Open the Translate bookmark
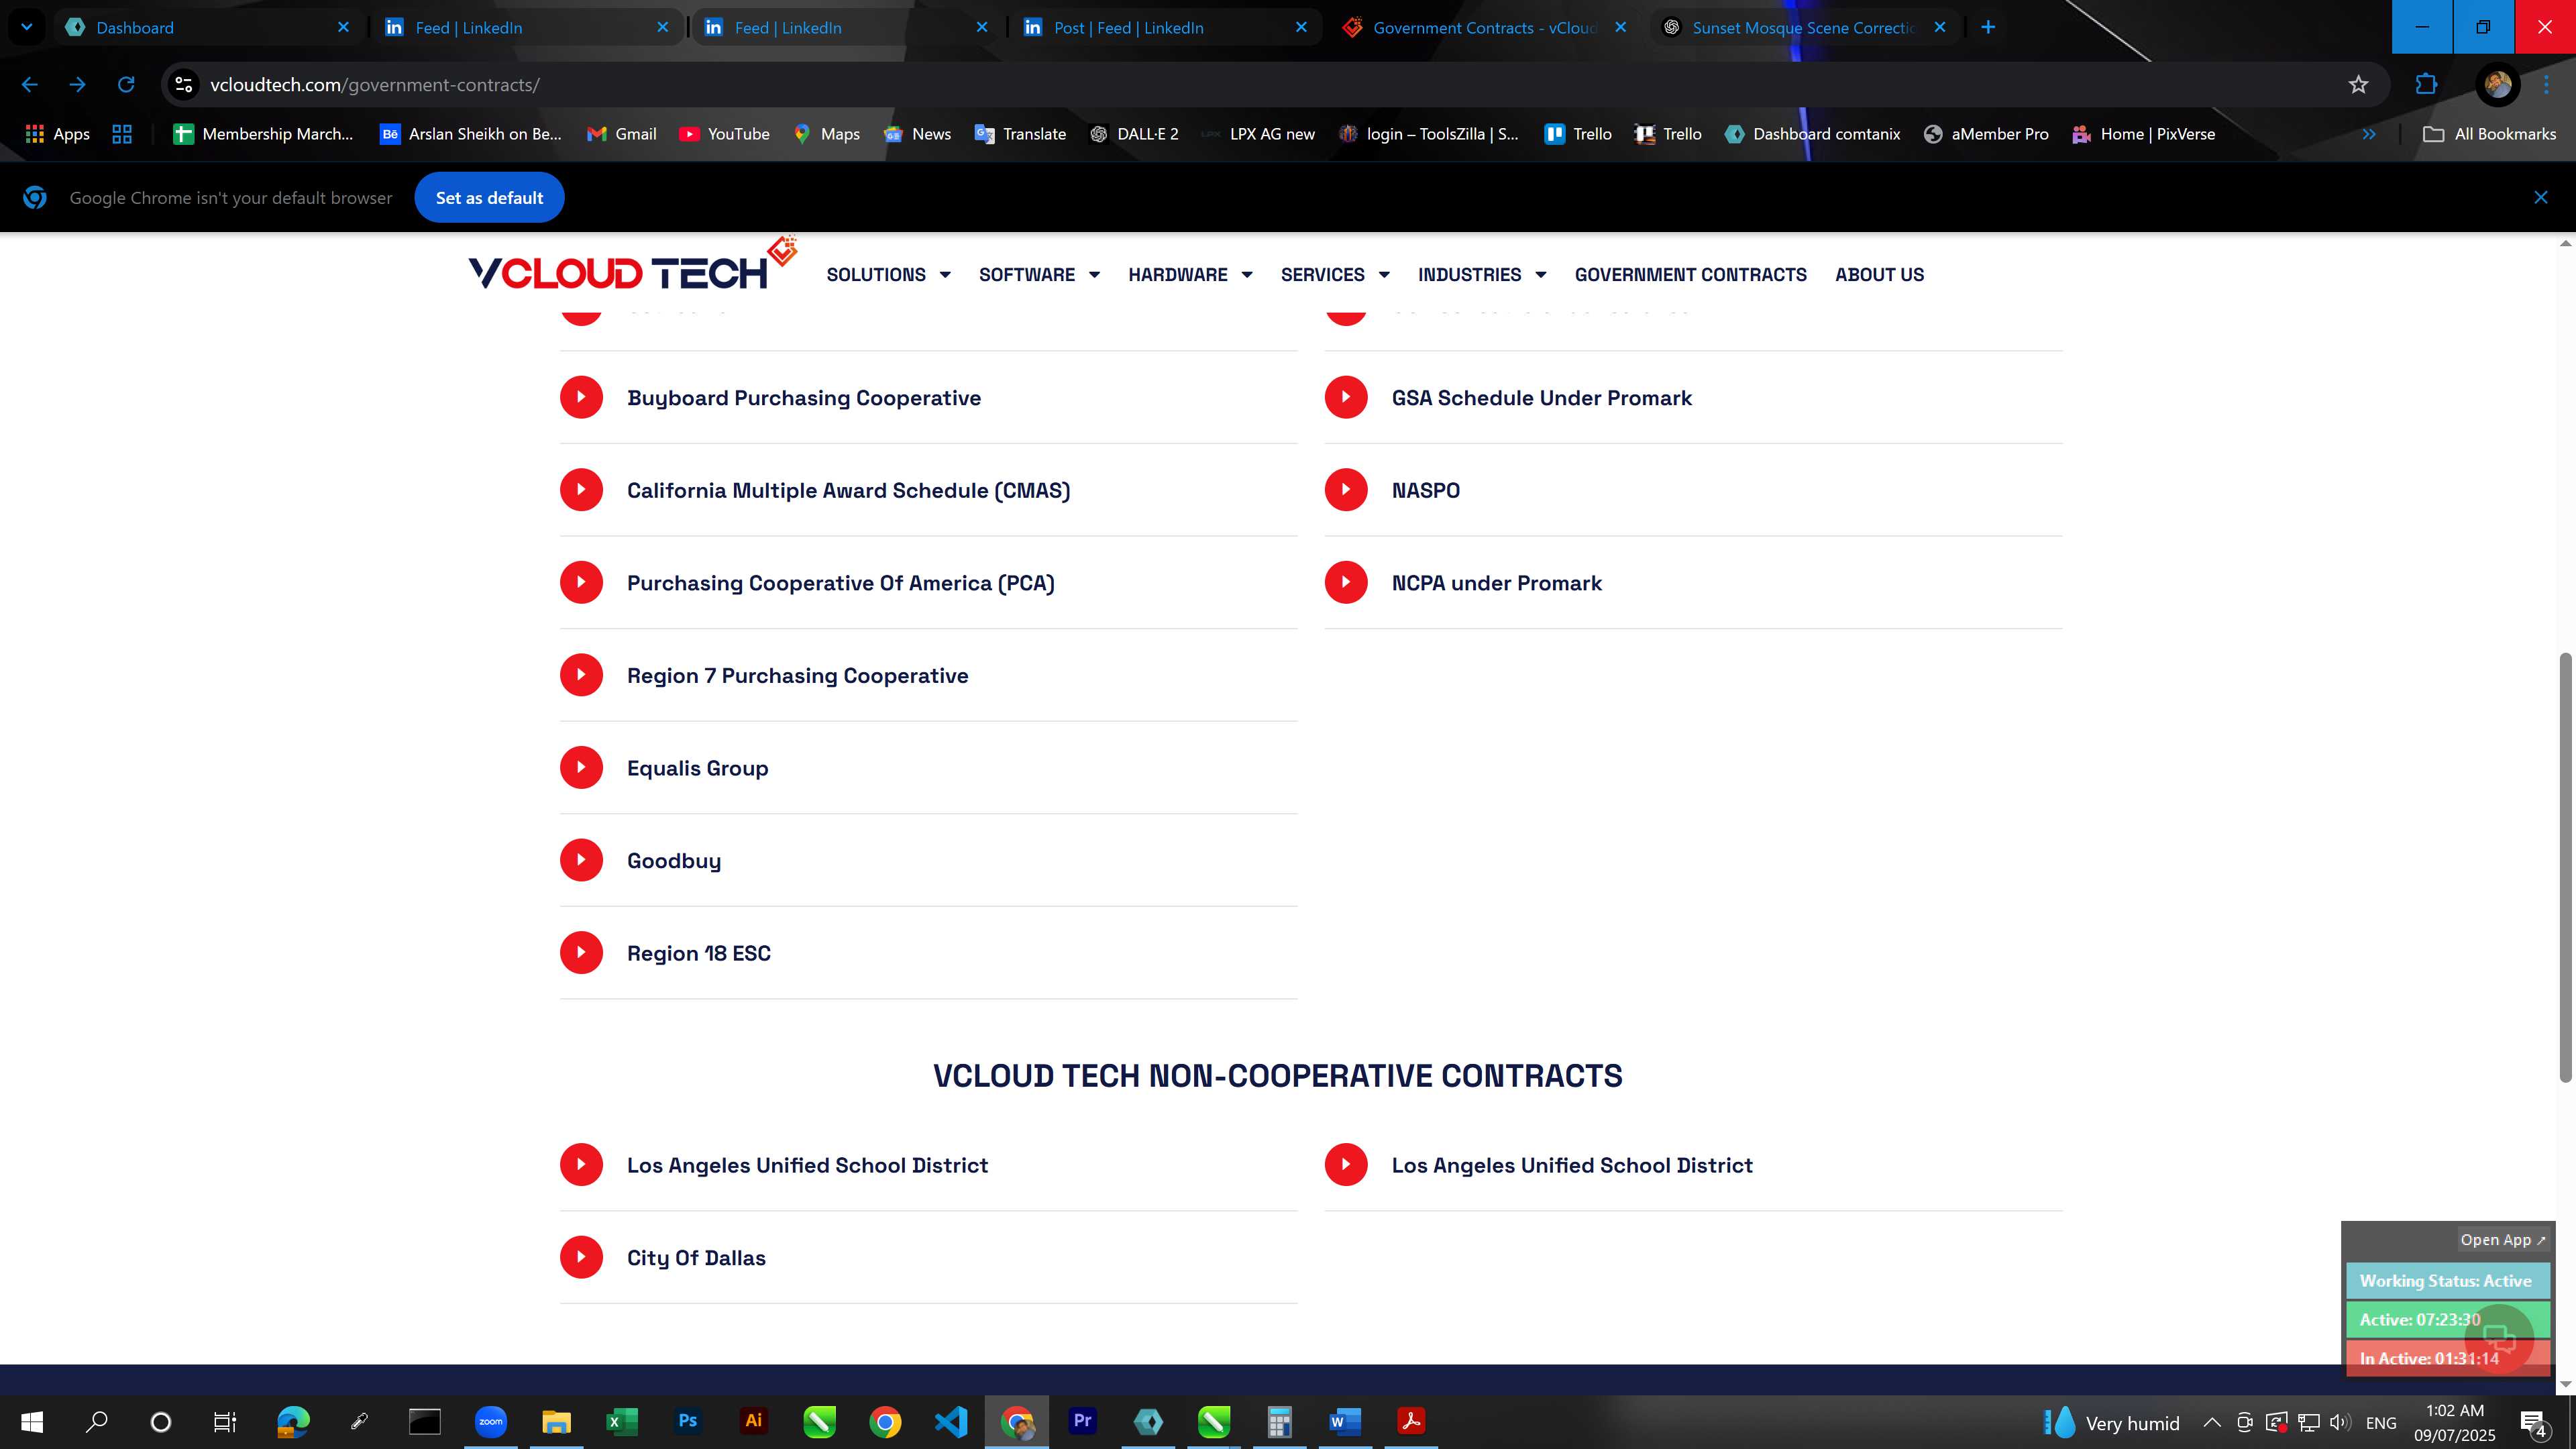The height and width of the screenshot is (1449, 2576). point(1020,134)
